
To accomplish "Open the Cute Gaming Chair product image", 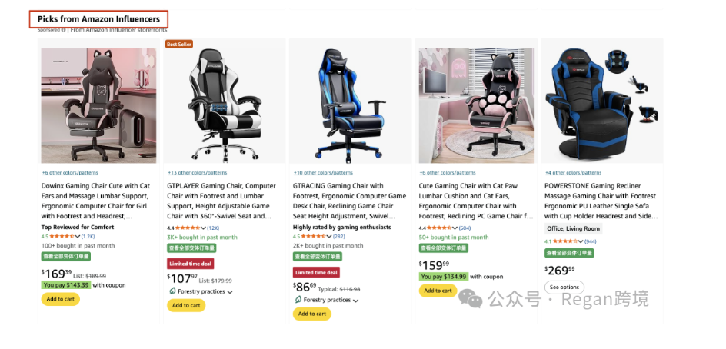I will (x=476, y=105).
